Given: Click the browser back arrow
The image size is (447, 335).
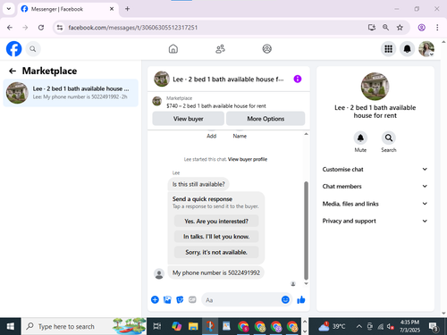Looking at the screenshot, I should coord(10,28).
